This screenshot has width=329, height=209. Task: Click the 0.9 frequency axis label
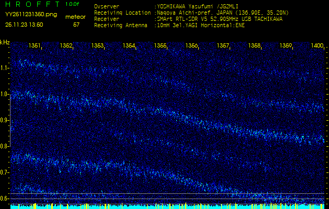point(5,120)
